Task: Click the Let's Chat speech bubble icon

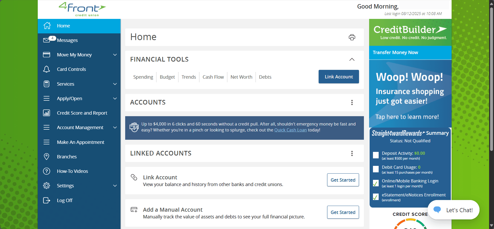Action: (437, 210)
